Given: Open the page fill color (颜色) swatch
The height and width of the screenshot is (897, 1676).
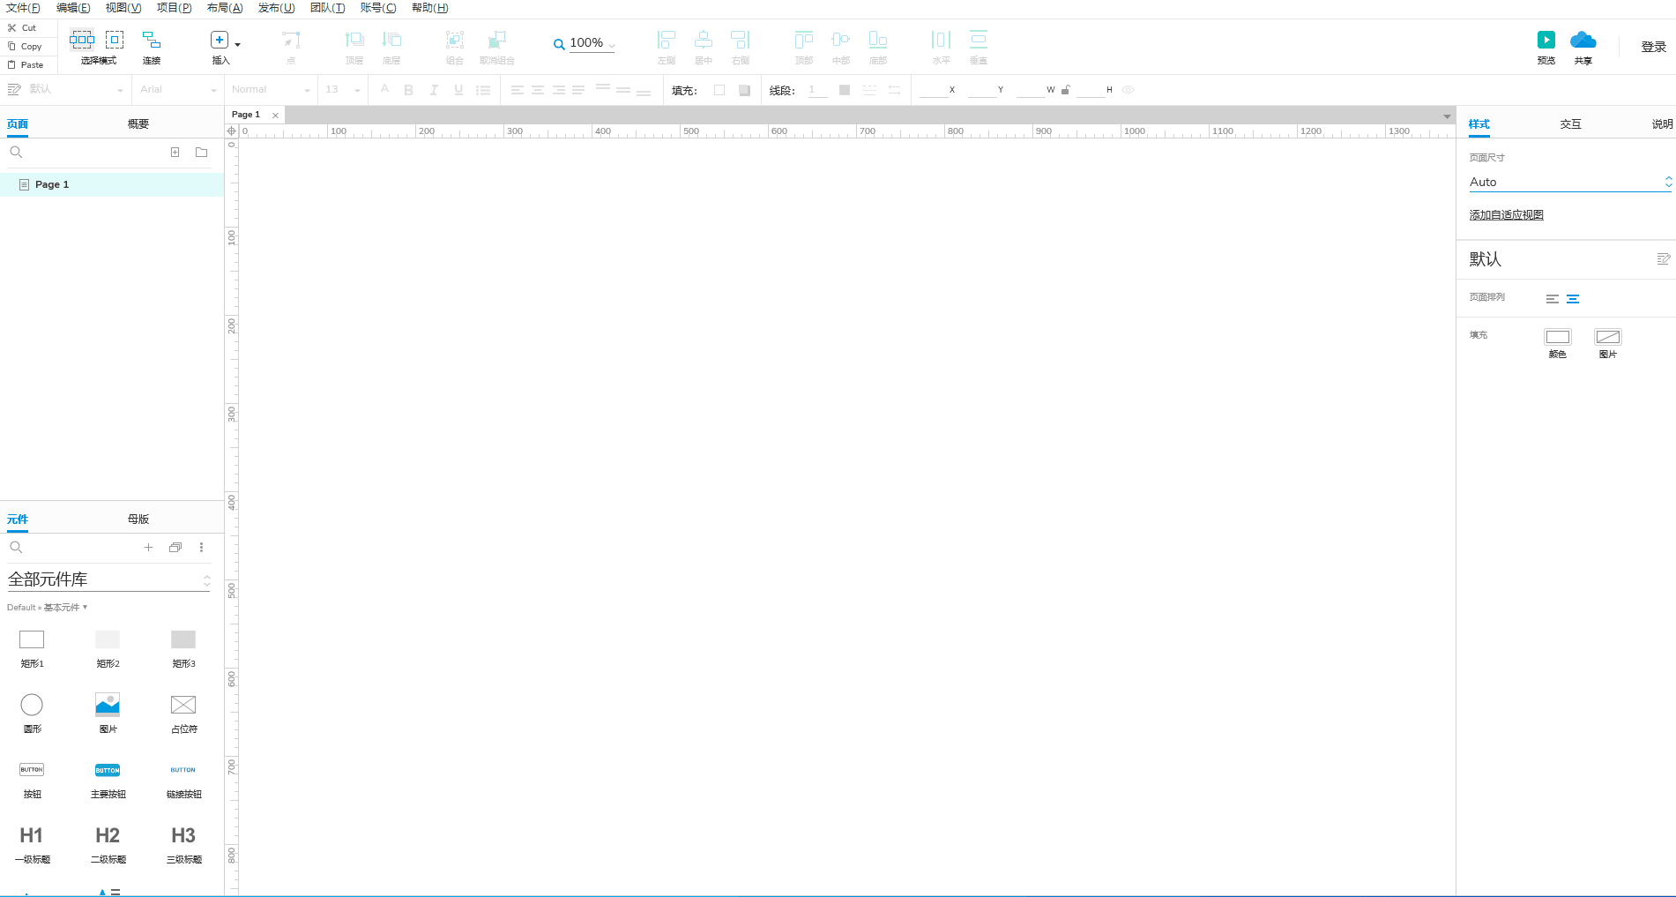Looking at the screenshot, I should [1557, 337].
